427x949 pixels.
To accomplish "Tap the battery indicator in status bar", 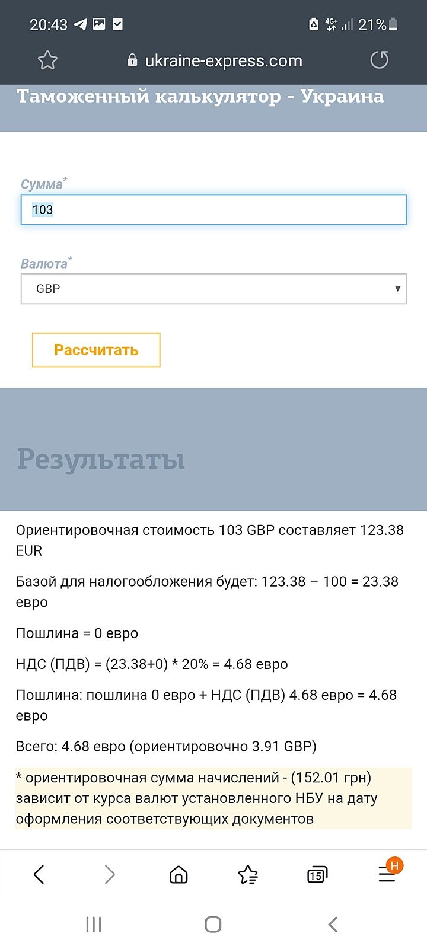I will [393, 24].
